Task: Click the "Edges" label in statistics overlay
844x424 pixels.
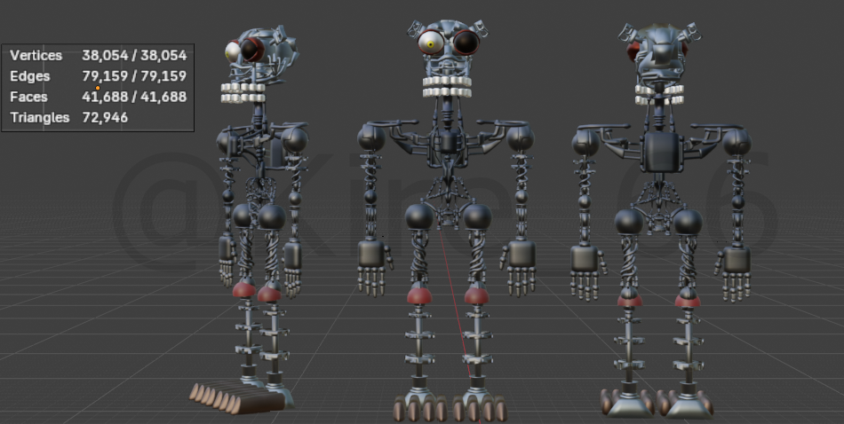Action: [x=29, y=76]
